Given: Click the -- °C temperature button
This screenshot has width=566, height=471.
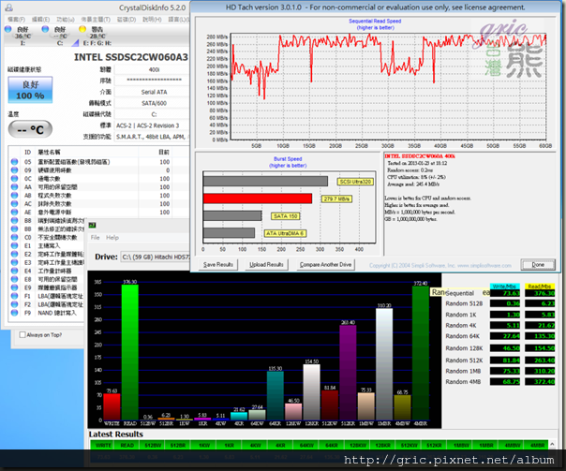Looking at the screenshot, I should [x=30, y=129].
